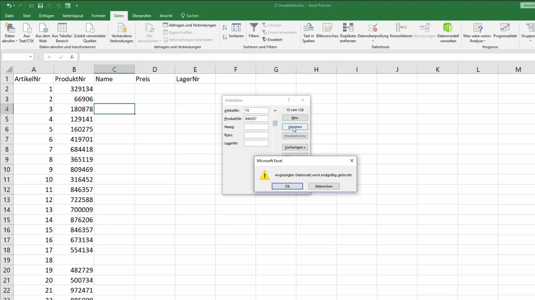
Task: Expand the quick access toolbar customize arrow
Action: [x=77, y=6]
